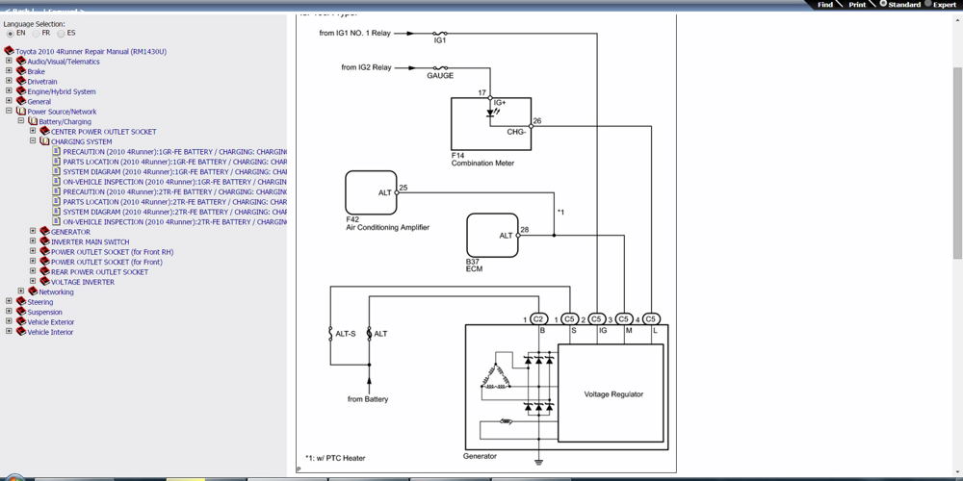The width and height of the screenshot is (963, 481).
Task: Click the GENERATOR book icon
Action: click(x=44, y=231)
